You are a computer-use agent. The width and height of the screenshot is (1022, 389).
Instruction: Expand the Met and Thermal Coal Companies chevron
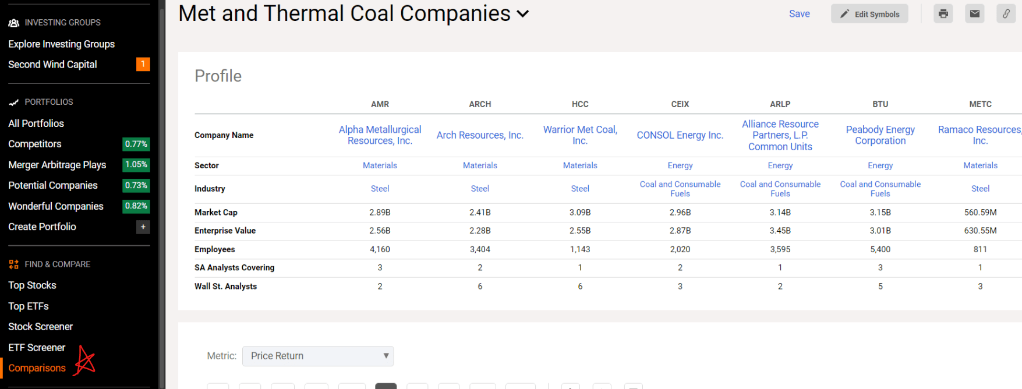point(523,14)
